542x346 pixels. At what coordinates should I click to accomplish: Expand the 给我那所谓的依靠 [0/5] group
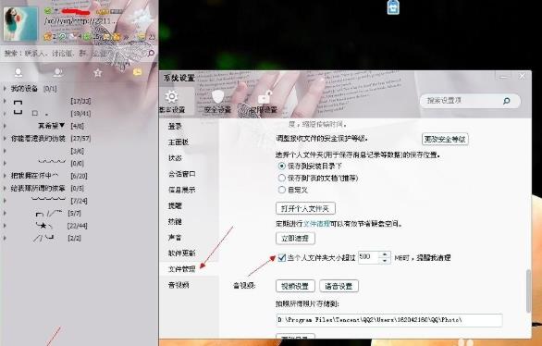[5, 188]
